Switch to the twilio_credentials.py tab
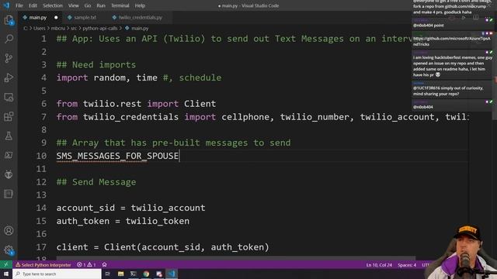497x279 pixels. 140,17
